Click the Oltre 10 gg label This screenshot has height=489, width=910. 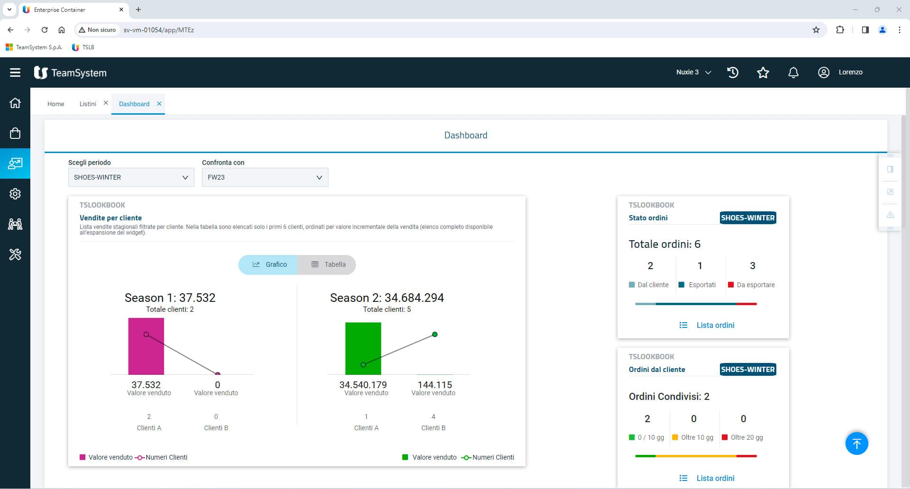(x=697, y=437)
